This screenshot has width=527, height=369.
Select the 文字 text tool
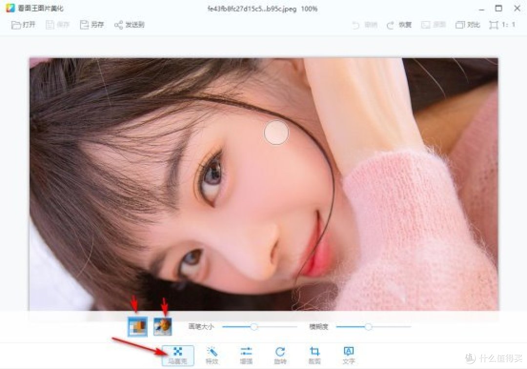click(x=349, y=355)
